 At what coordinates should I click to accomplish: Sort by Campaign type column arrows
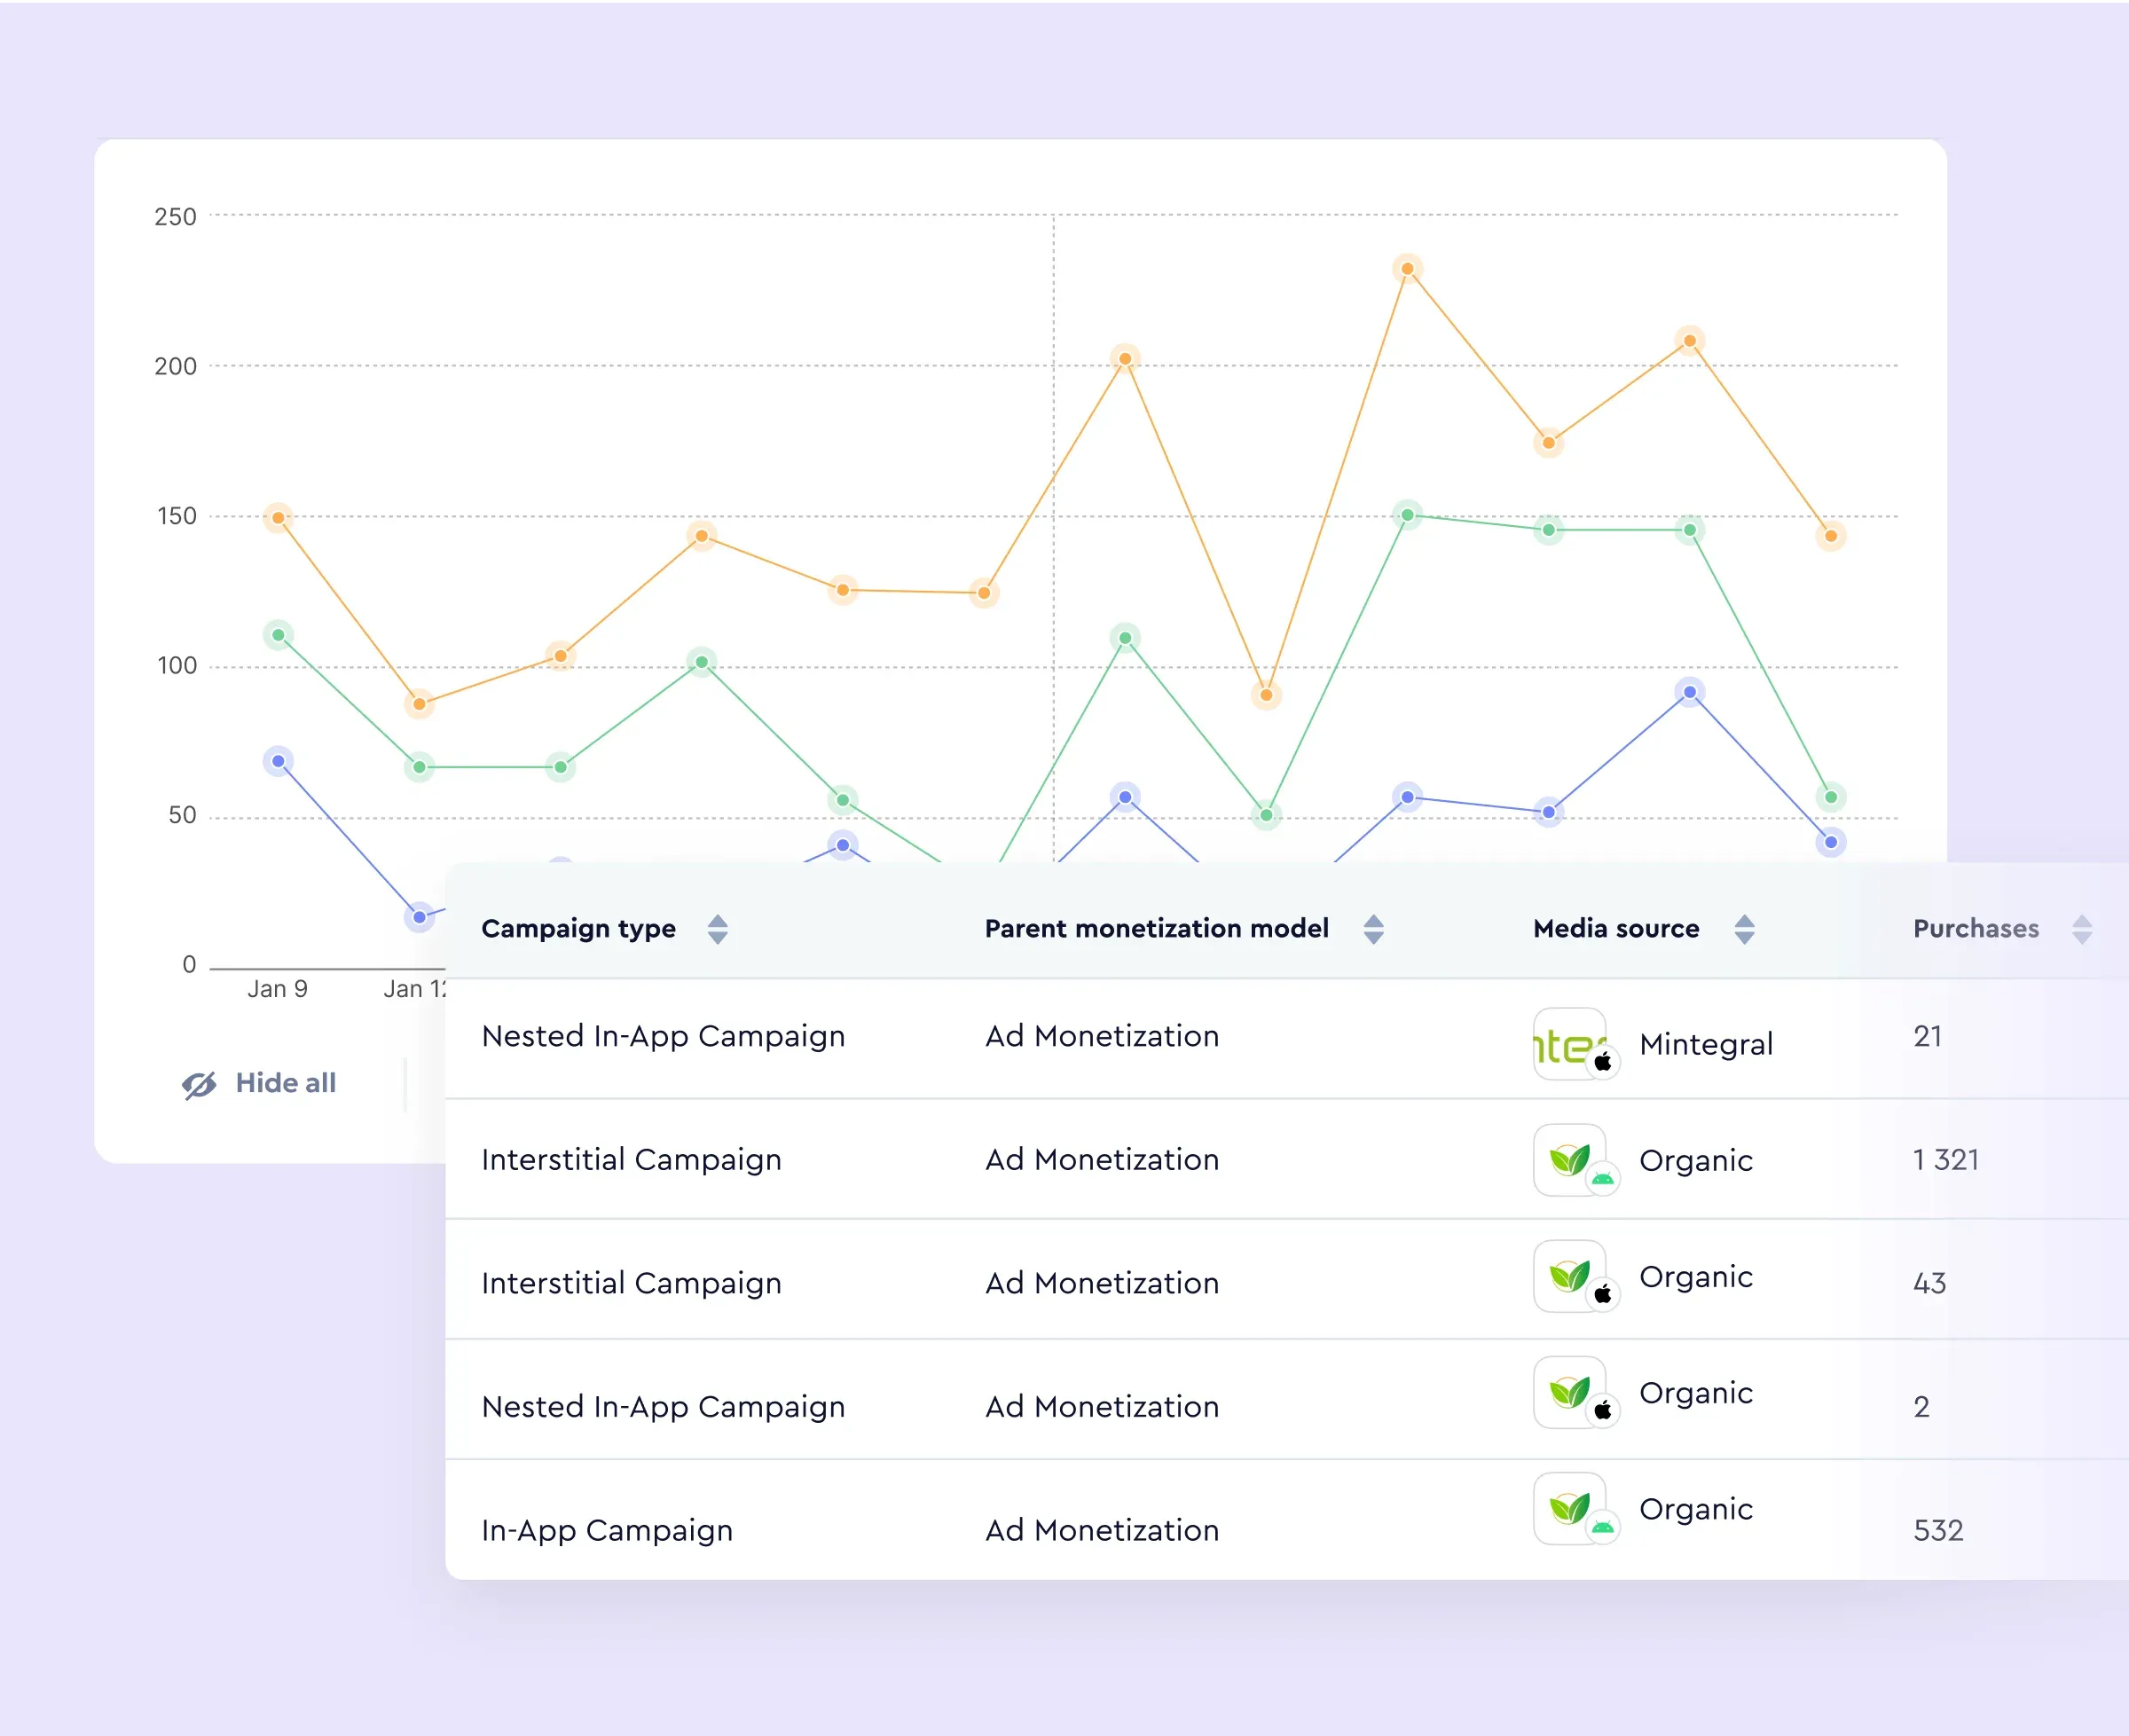pyautogui.click(x=717, y=929)
